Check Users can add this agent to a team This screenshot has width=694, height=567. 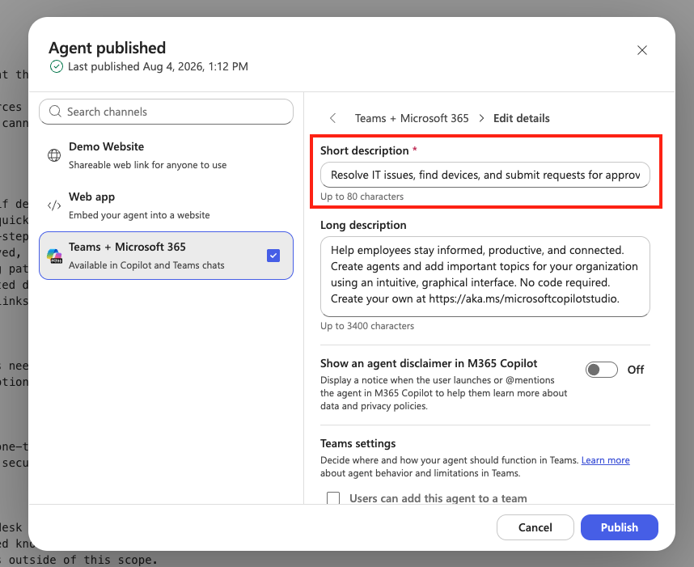click(x=332, y=498)
